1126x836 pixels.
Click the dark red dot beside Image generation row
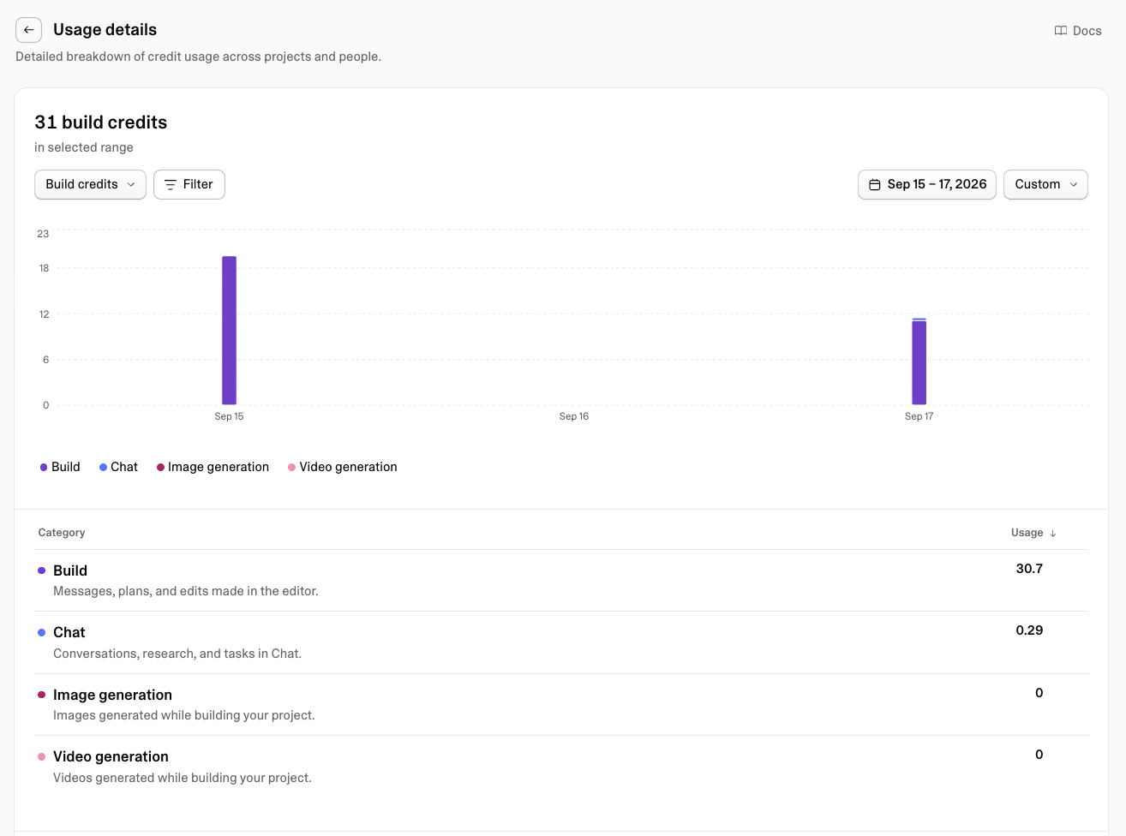pos(41,695)
